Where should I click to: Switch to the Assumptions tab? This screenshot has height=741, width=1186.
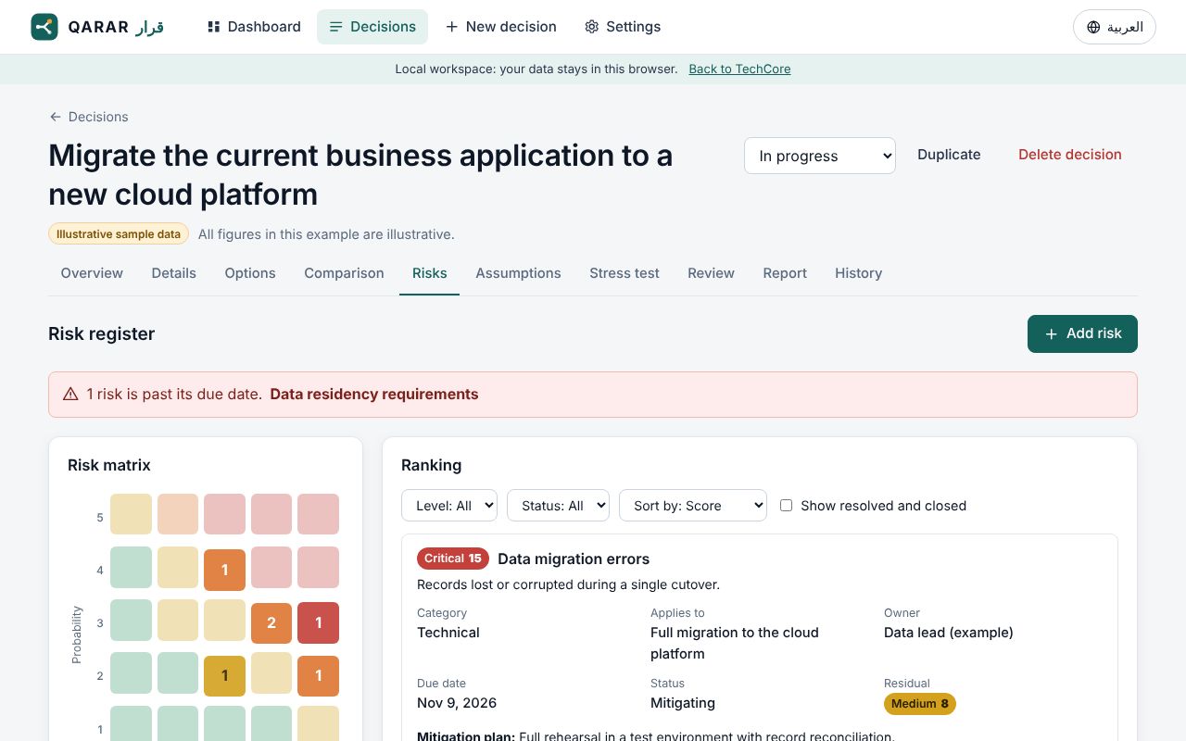[x=518, y=273]
